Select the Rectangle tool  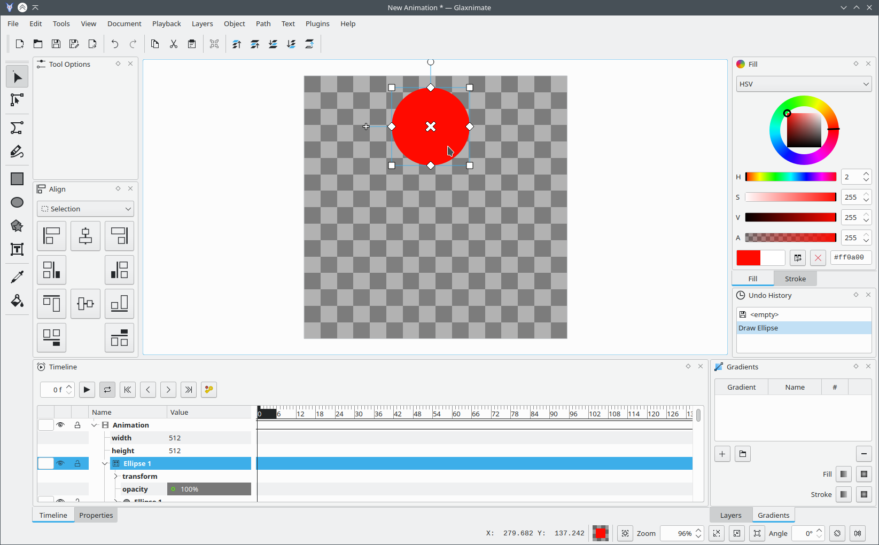(x=17, y=179)
